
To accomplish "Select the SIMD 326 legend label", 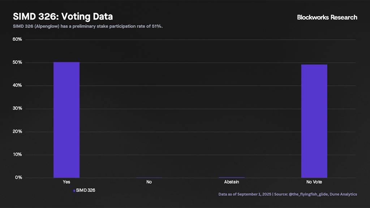I will coord(86,190).
